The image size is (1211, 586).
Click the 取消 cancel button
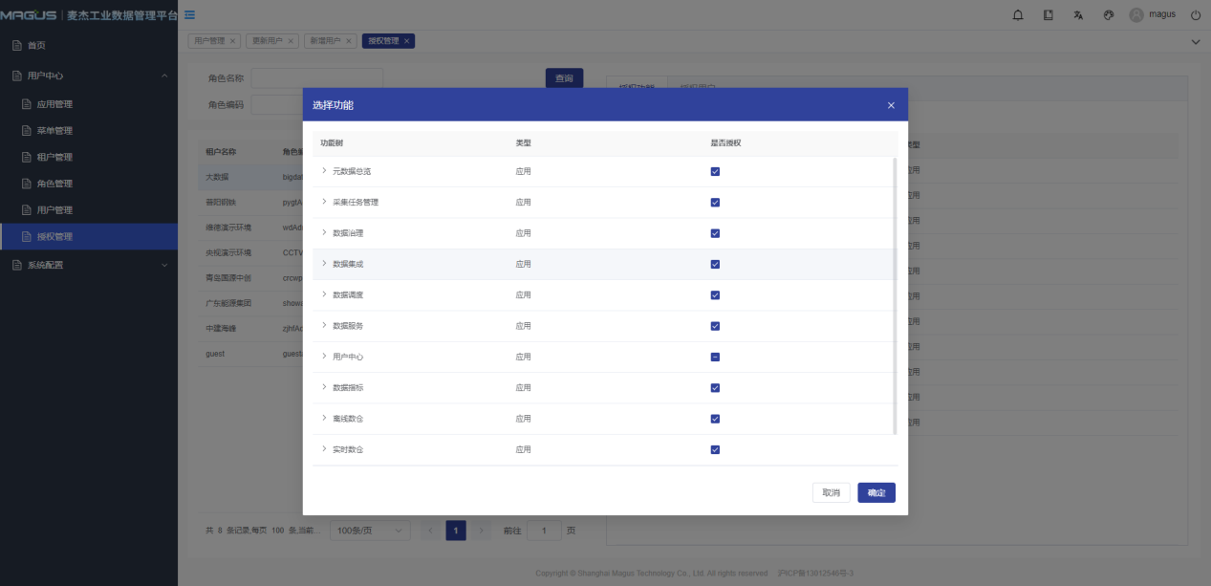pos(831,493)
